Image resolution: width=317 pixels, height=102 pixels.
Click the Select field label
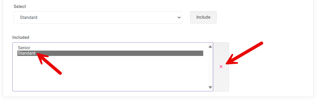tap(20, 6)
